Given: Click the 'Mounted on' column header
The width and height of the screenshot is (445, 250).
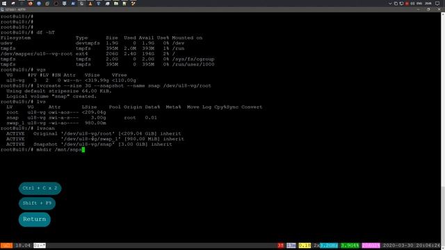Looking at the screenshot, I should point(187,38).
